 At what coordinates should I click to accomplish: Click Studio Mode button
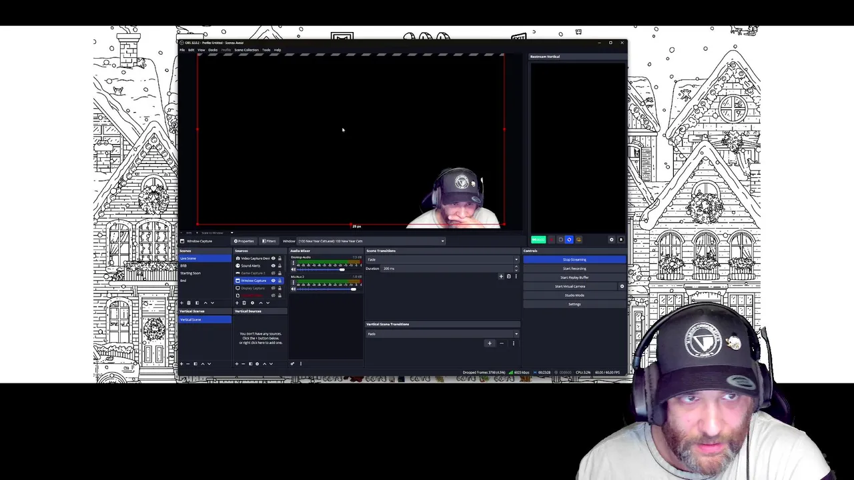(574, 295)
